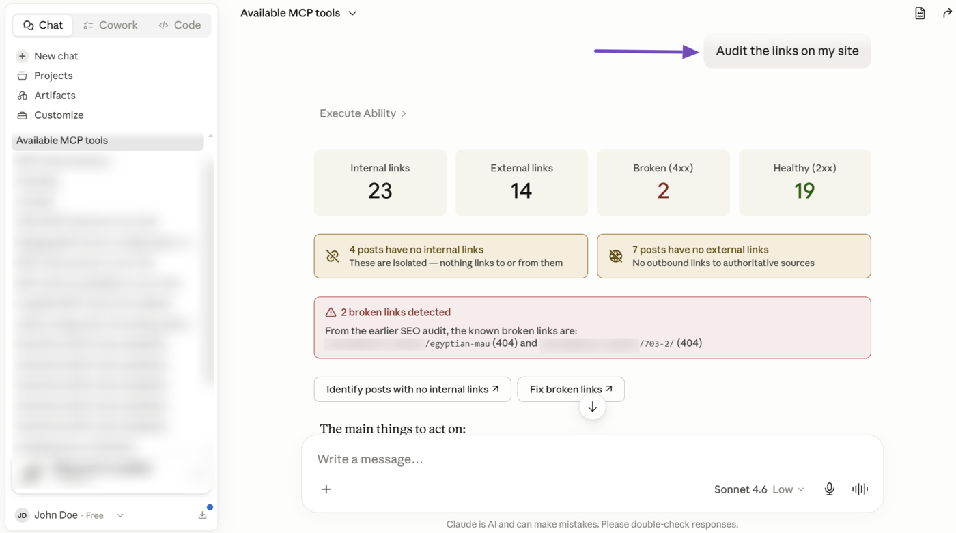Click the New chat plus icon
Viewport: 956px width, 533px height.
pyautogui.click(x=23, y=56)
